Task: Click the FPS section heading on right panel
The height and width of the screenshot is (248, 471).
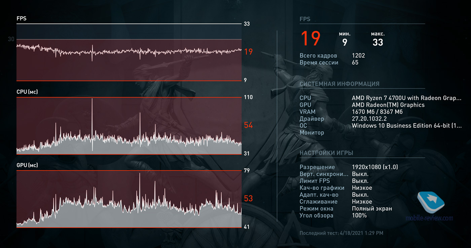Action: 305,19
